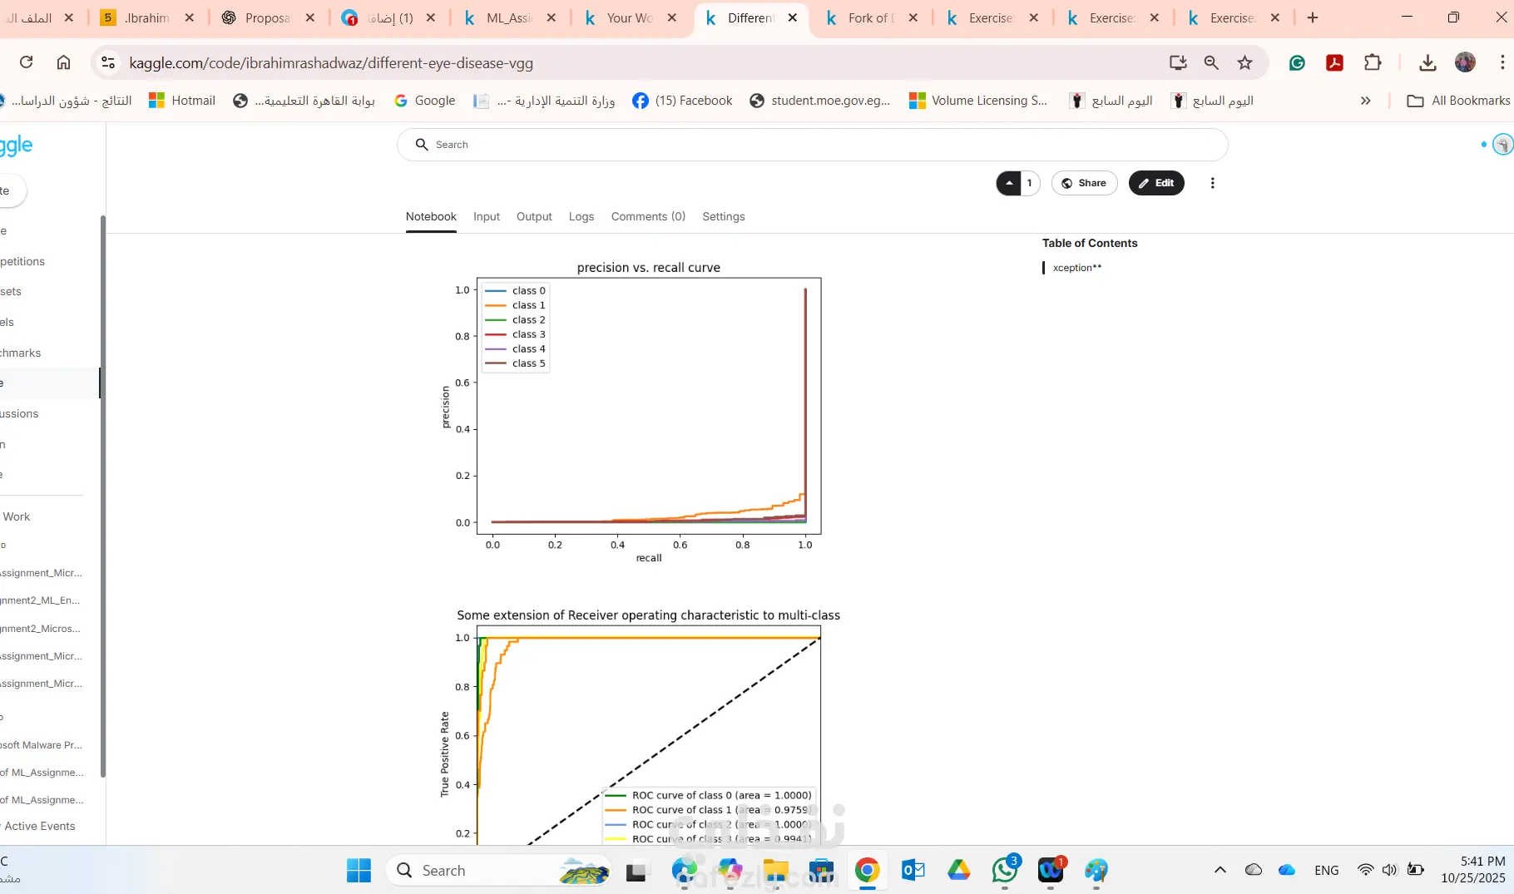Open the (15) Facebook bookmark

(x=682, y=101)
